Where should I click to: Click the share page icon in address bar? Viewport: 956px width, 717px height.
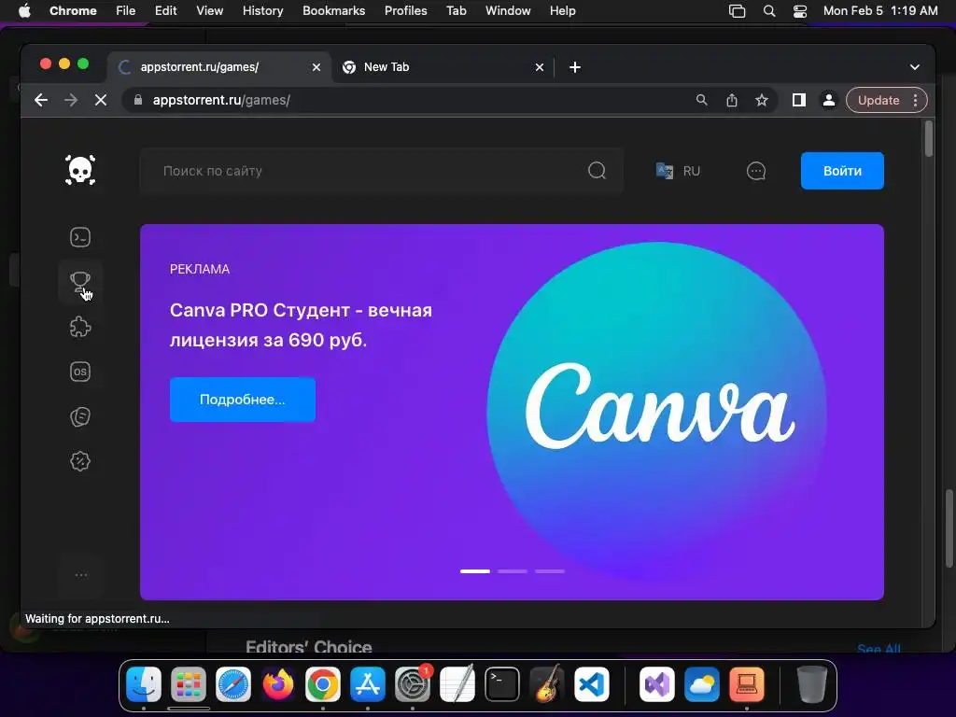(732, 100)
